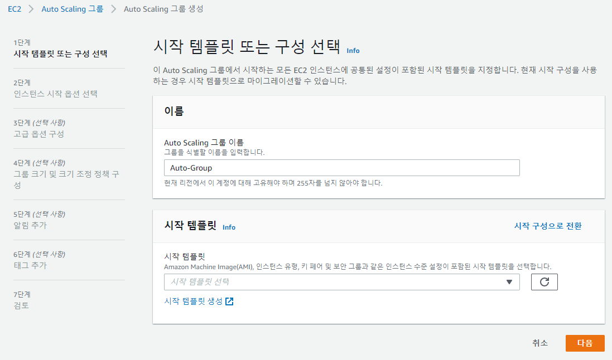612x360 pixels.
Task: Click the 이름 section heading
Action: click(x=174, y=111)
